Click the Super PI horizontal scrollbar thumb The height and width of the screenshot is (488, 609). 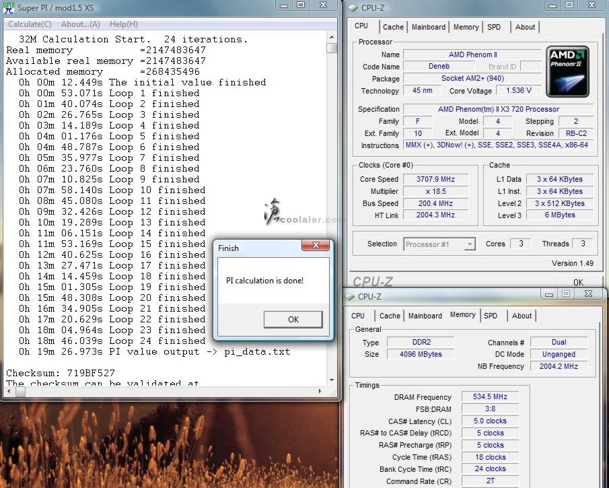tap(20, 391)
